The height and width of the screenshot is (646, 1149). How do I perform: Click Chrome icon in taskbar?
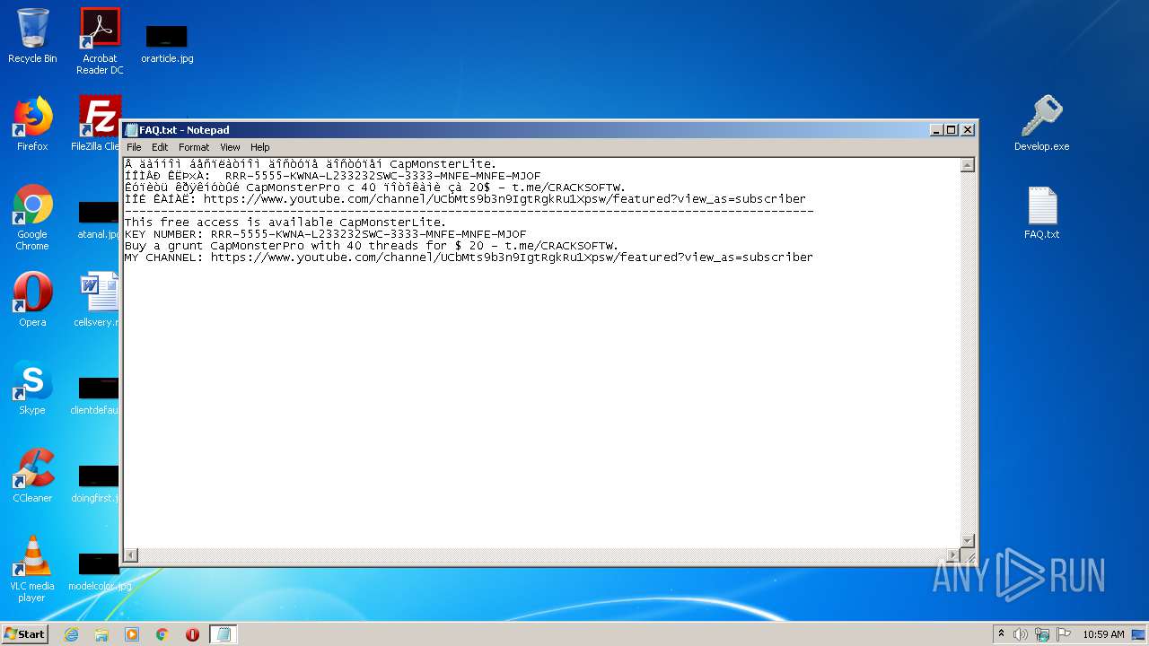pyautogui.click(x=162, y=634)
